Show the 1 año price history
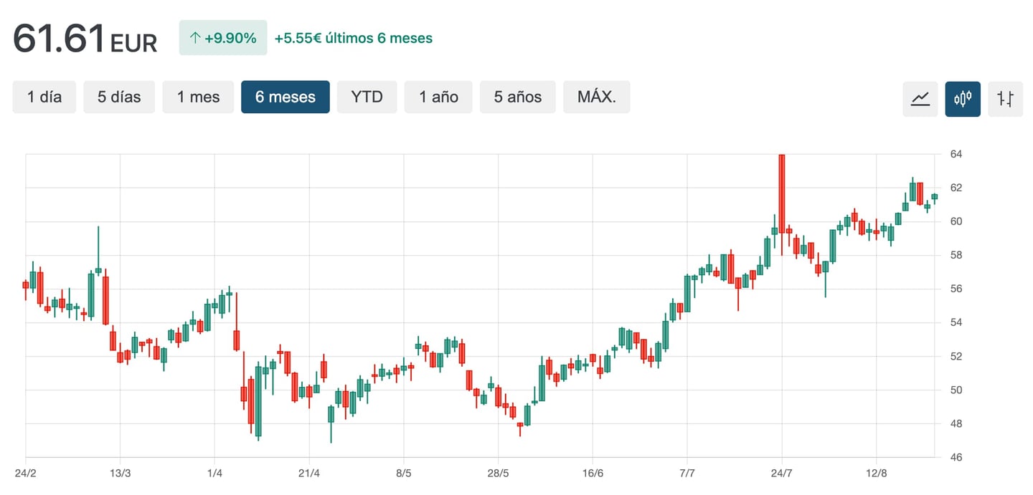 (x=438, y=97)
